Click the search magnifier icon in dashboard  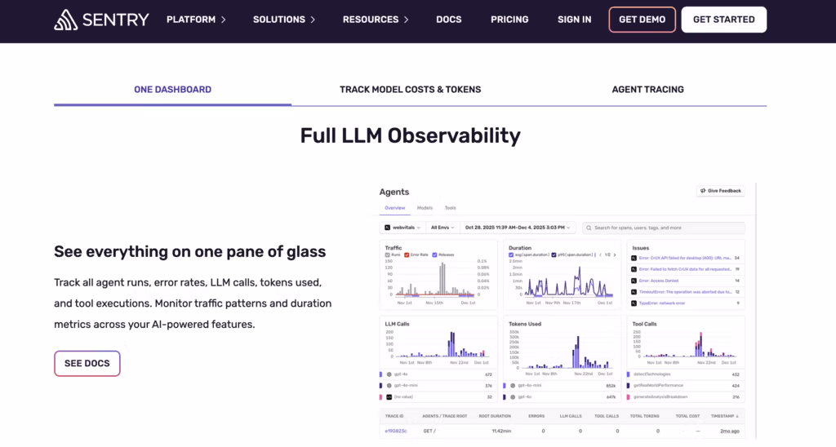point(589,228)
